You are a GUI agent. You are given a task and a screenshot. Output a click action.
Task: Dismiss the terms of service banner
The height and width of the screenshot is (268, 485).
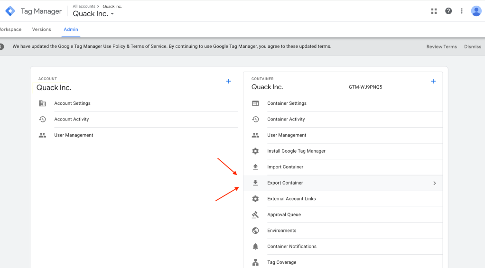pos(472,46)
